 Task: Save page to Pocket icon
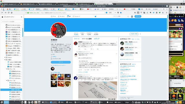pos(118,13)
